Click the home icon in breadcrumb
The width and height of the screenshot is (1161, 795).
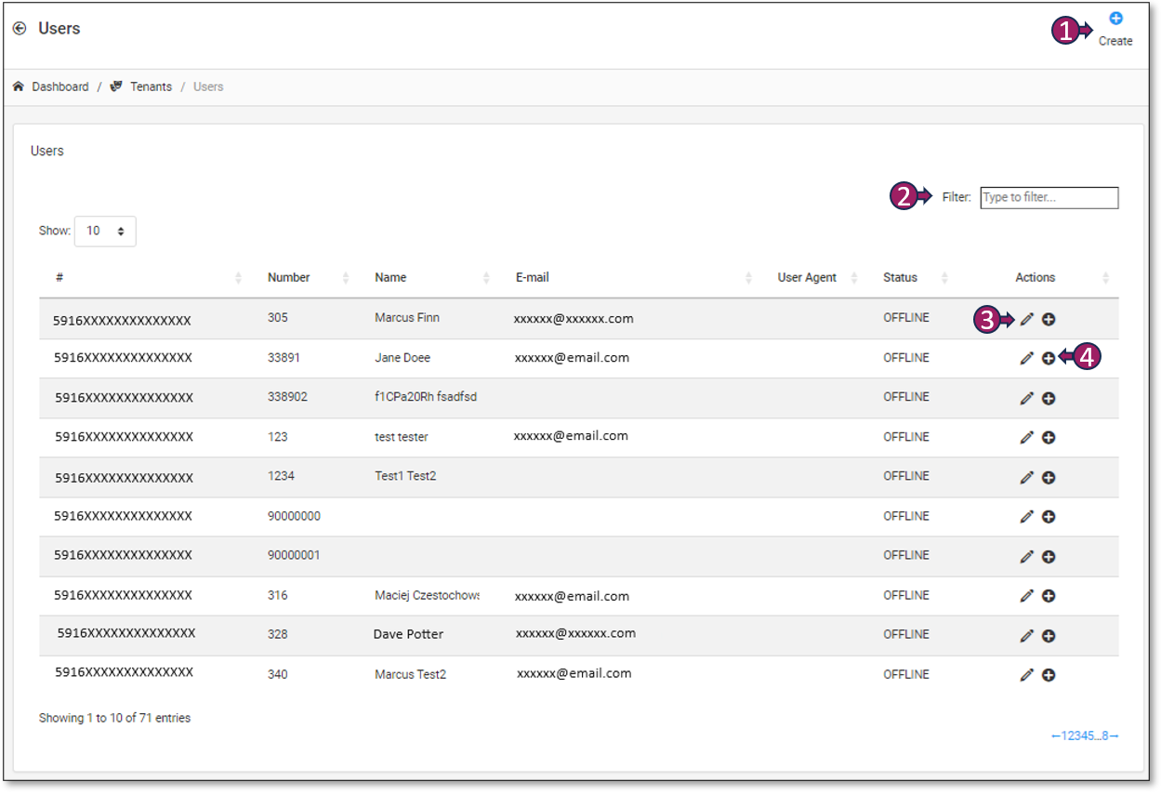coord(19,86)
